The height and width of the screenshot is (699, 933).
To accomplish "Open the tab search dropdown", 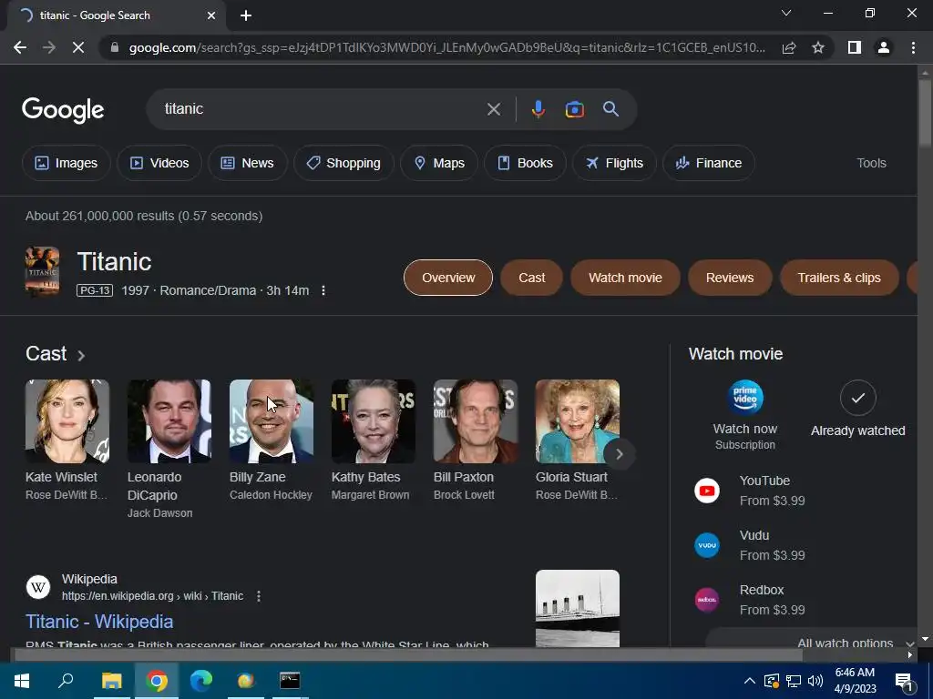I will pyautogui.click(x=786, y=13).
